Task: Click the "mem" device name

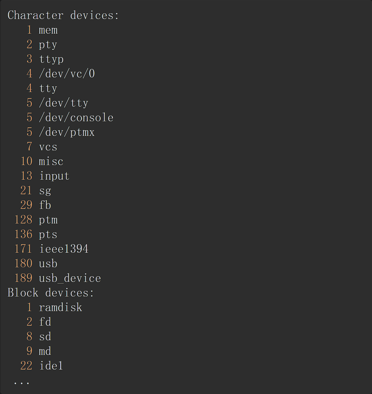Action: point(48,30)
